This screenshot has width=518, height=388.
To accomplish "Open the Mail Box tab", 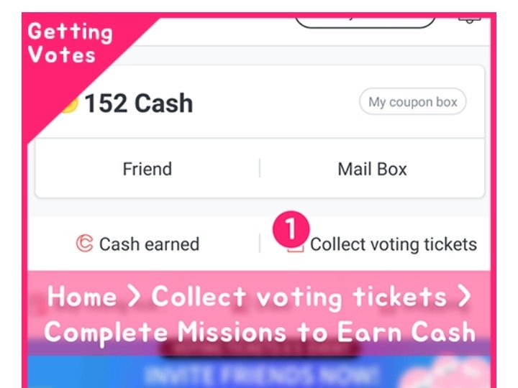I will [372, 170].
